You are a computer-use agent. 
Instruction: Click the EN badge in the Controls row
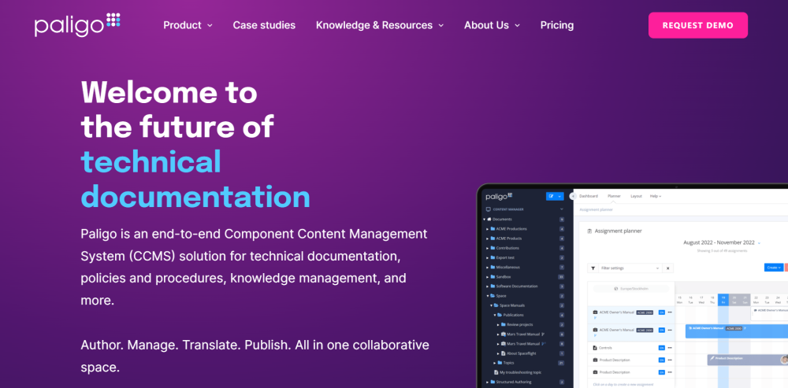click(661, 348)
